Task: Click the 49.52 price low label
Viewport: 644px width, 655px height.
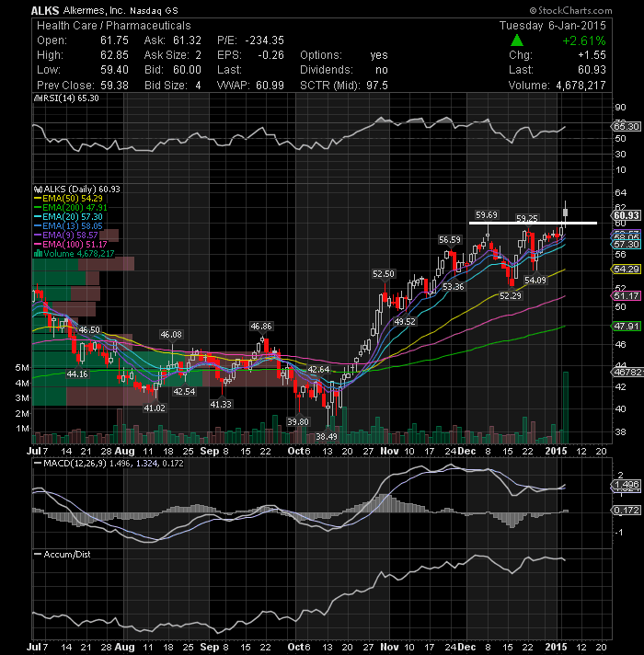Action: click(x=405, y=321)
